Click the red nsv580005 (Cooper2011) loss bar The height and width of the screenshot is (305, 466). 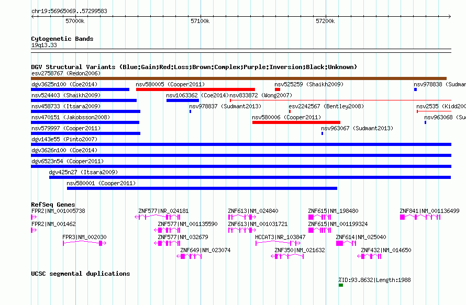195,89
